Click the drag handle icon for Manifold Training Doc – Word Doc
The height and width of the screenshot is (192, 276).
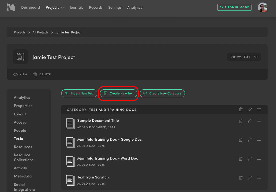[x=259, y=159]
